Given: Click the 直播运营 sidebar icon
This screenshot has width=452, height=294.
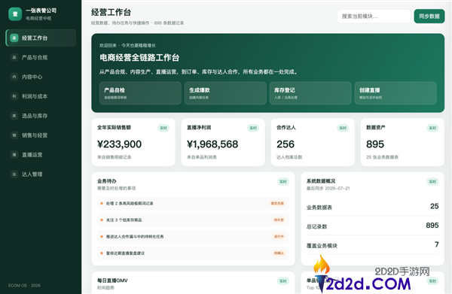Looking at the screenshot, I should coord(14,155).
